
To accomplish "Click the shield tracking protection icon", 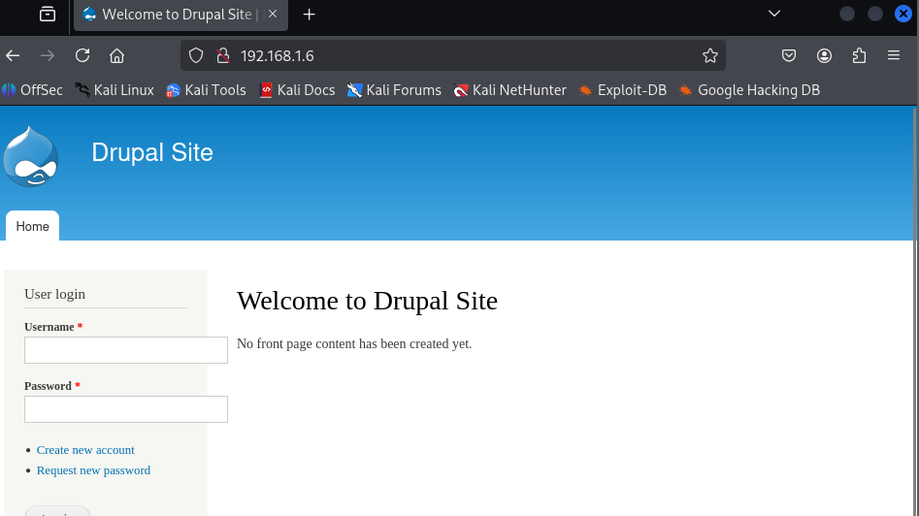I will coord(195,55).
